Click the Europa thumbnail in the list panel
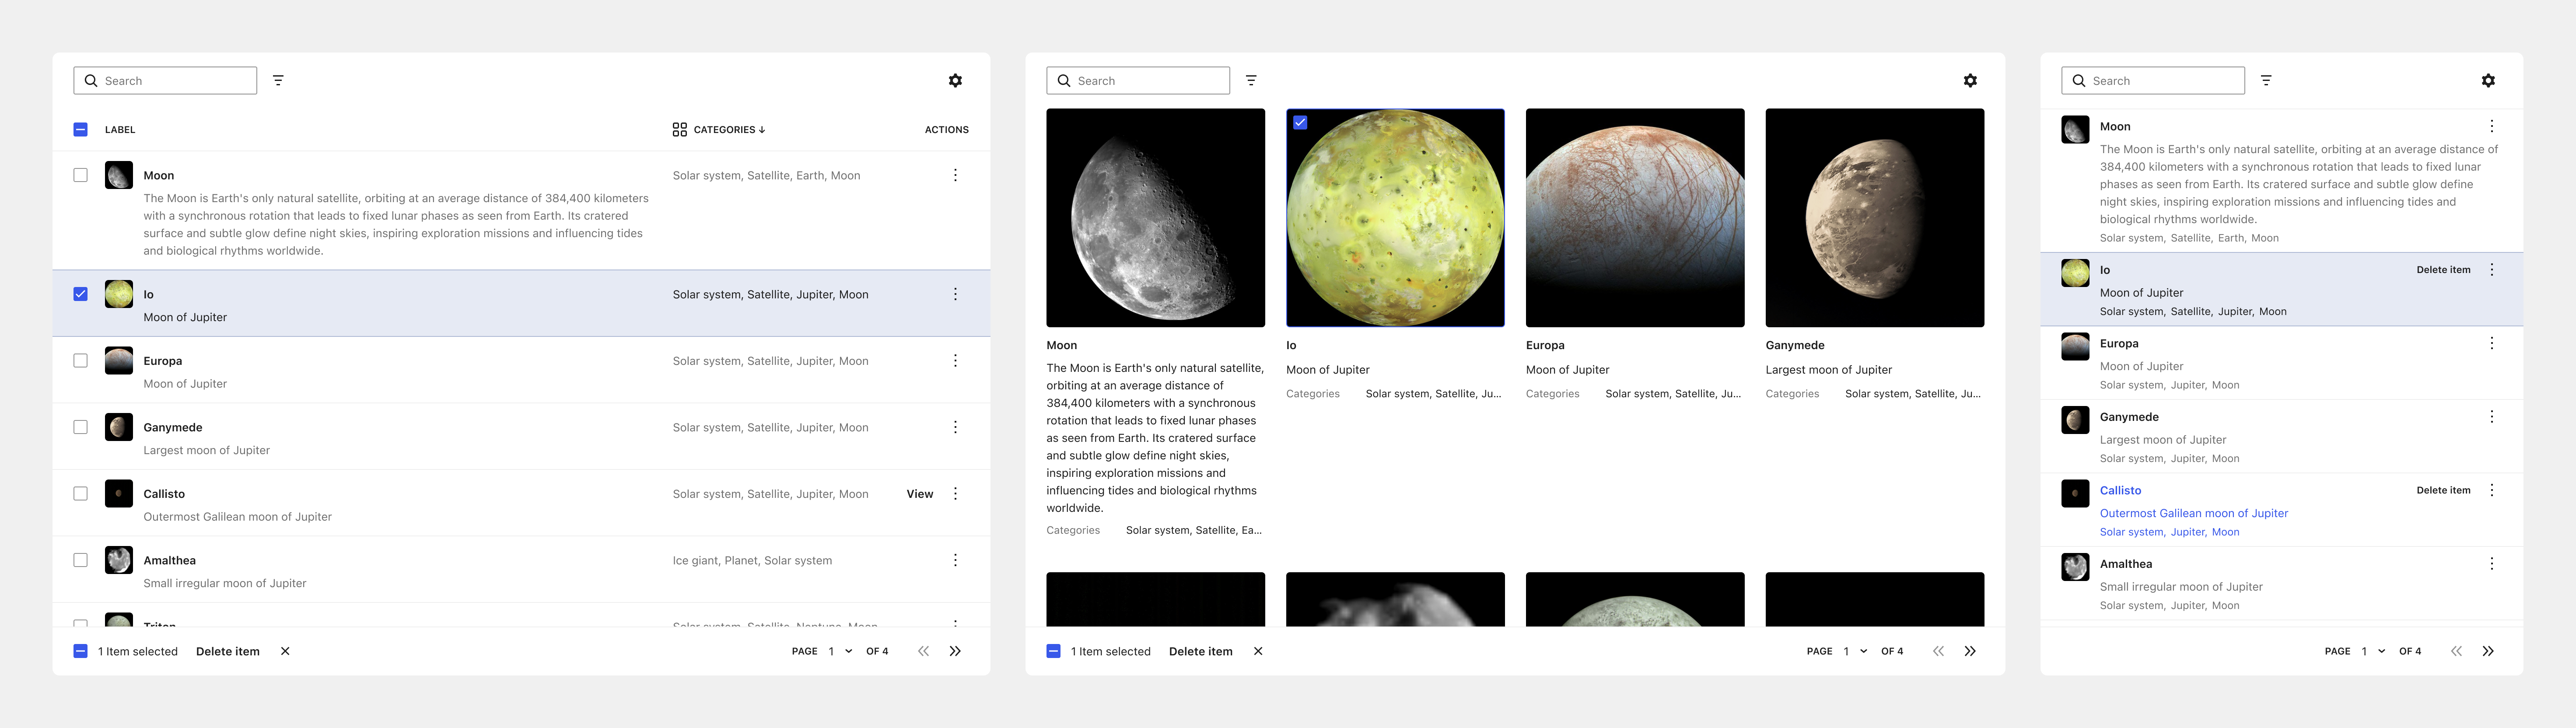The height and width of the screenshot is (728, 2576). coord(2075,347)
